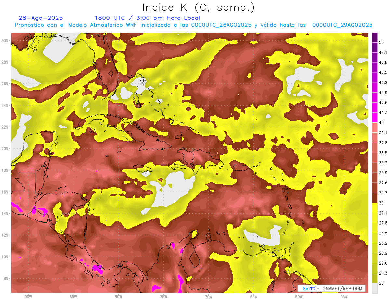Select the colorbar value 43.9
Screen dimensions: 390x301
pyautogui.click(x=383, y=93)
